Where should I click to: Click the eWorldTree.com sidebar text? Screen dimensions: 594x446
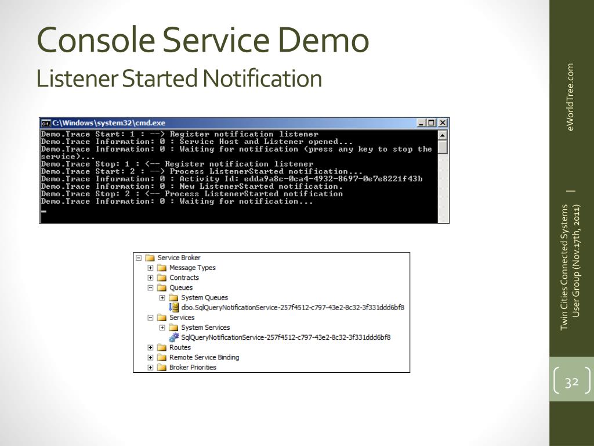[x=571, y=97]
